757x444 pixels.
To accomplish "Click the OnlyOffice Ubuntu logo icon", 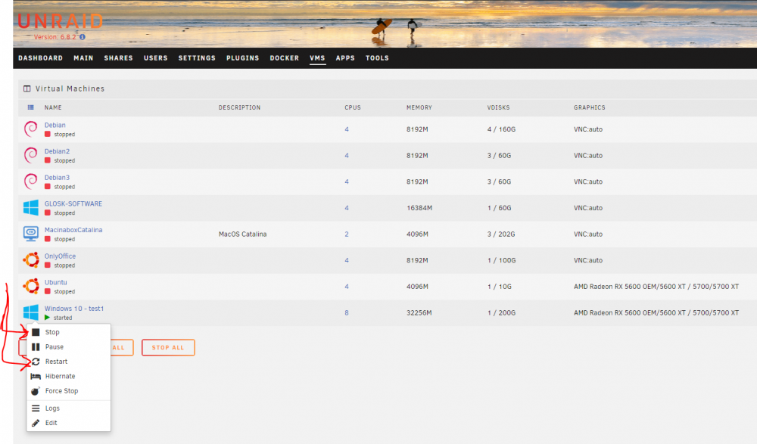I will pyautogui.click(x=31, y=260).
